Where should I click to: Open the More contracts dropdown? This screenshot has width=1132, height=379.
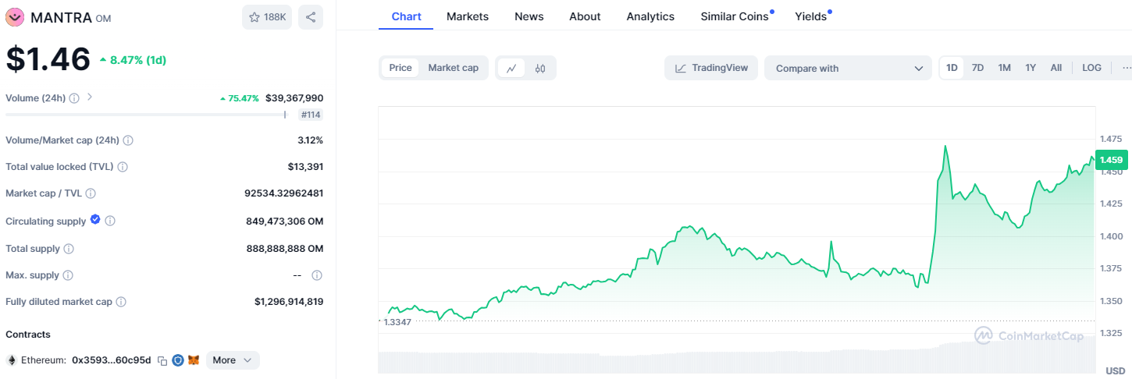tap(233, 360)
